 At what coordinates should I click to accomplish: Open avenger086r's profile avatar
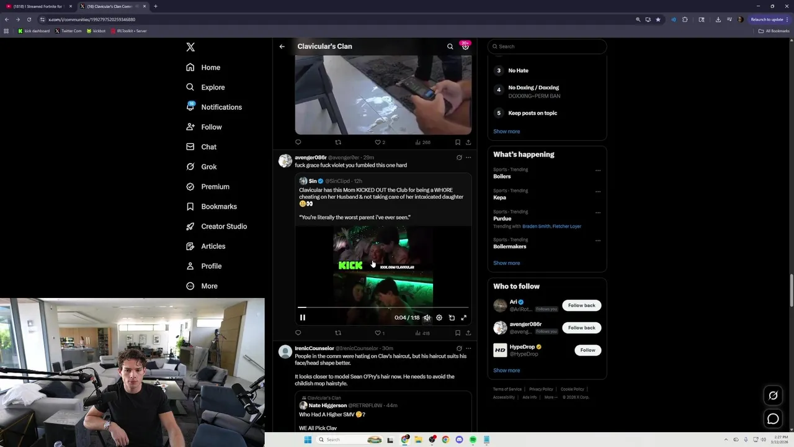pyautogui.click(x=285, y=161)
